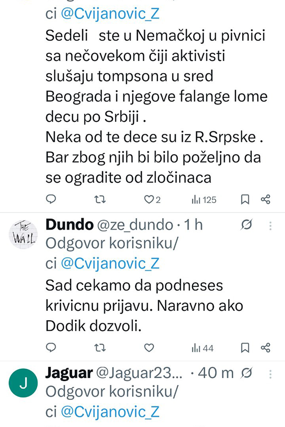285x427 pixels.
Task: Click the Grok icon on Jaguar's tweet
Action: point(247,373)
